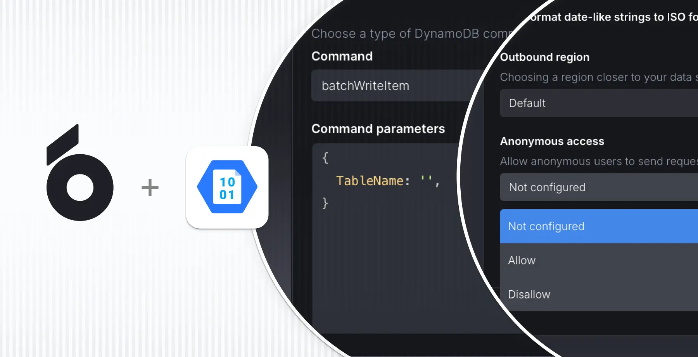Choose the Disallow option in the list

point(599,295)
